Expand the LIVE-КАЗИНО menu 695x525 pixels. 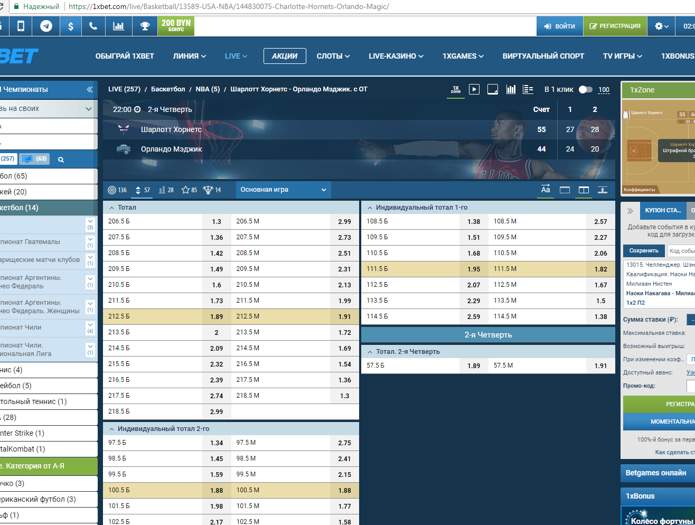point(396,56)
